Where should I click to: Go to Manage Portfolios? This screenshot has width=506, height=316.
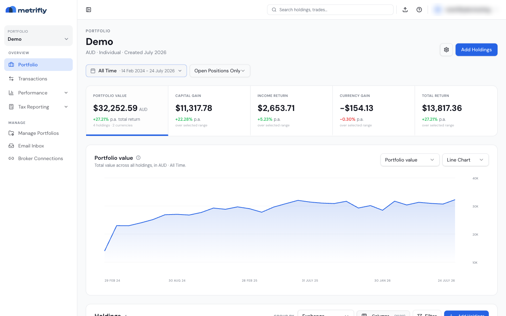38,133
